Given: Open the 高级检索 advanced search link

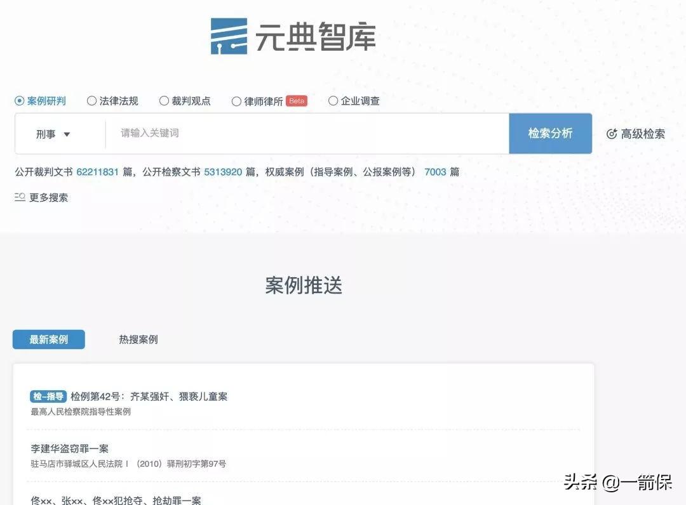Looking at the screenshot, I should point(643,134).
